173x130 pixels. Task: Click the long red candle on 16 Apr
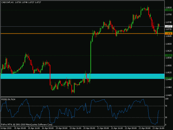click(50, 75)
